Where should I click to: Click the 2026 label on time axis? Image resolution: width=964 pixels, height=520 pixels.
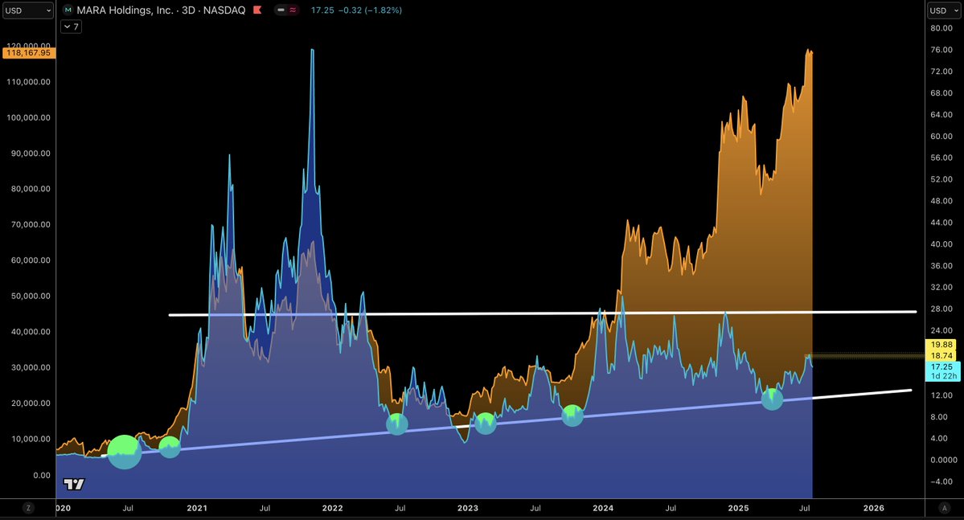tap(874, 508)
